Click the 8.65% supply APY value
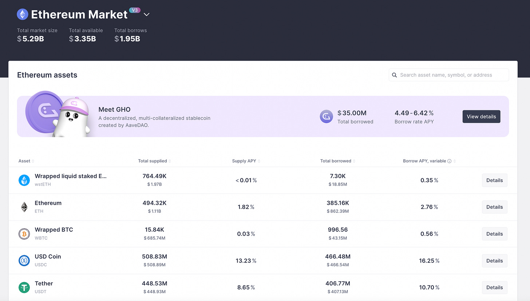Image resolution: width=530 pixels, height=301 pixels. (x=246, y=287)
